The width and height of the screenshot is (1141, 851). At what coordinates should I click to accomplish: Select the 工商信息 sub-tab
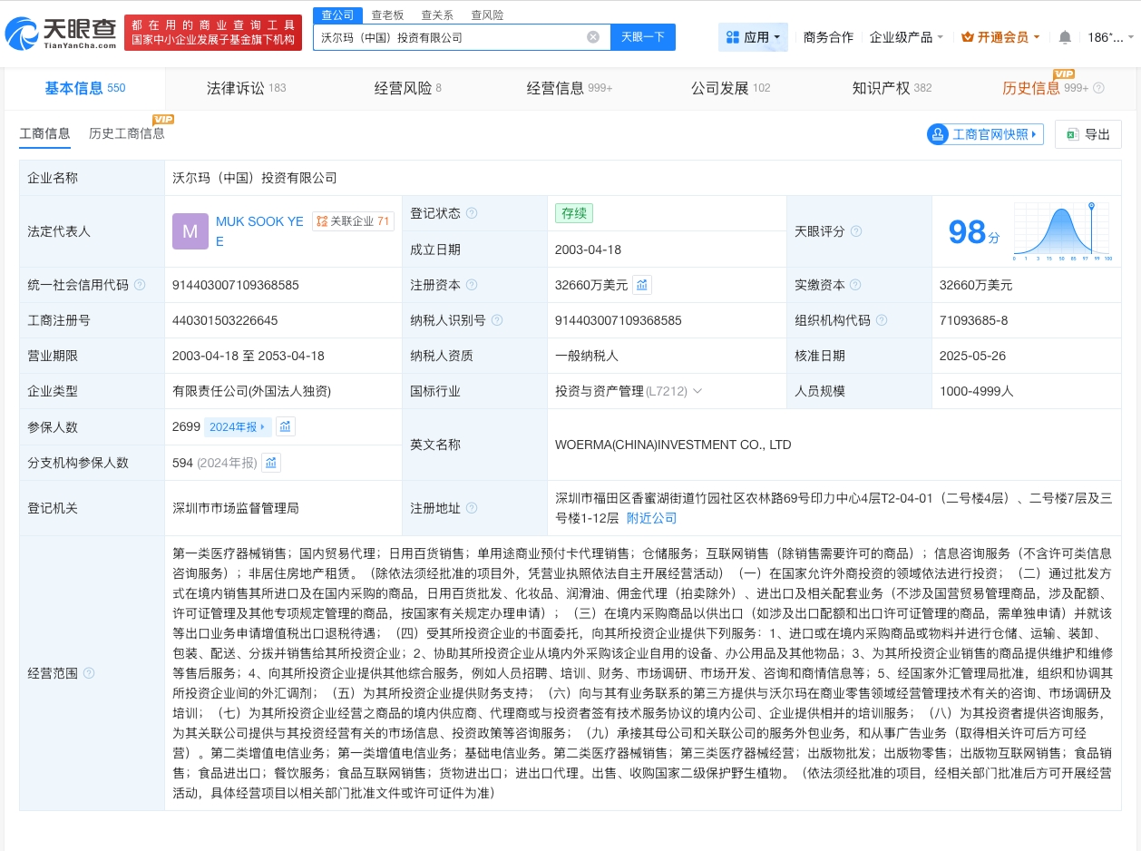pyautogui.click(x=44, y=133)
